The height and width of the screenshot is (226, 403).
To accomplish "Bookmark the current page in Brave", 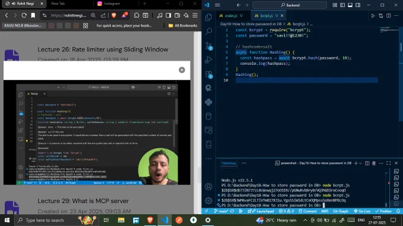I will 33,15.
